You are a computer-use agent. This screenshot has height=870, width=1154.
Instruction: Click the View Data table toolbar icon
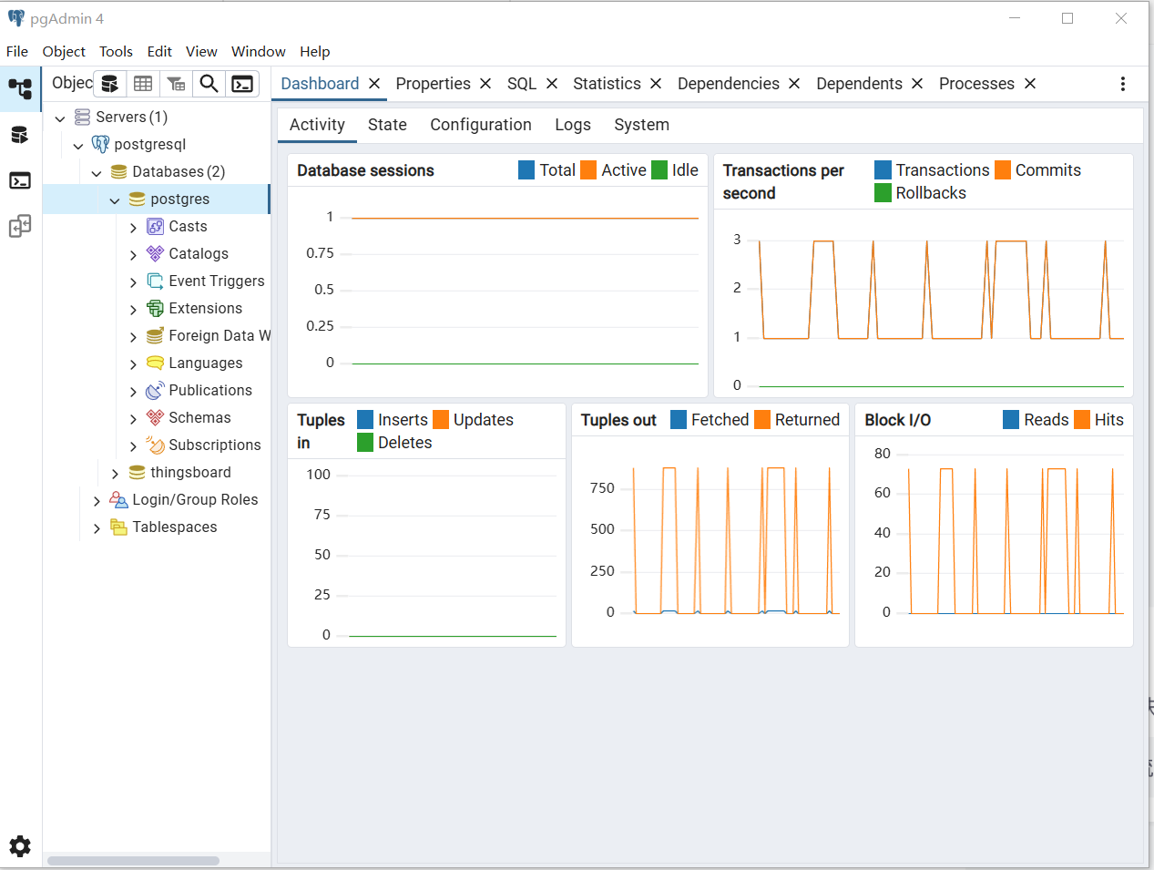click(143, 84)
